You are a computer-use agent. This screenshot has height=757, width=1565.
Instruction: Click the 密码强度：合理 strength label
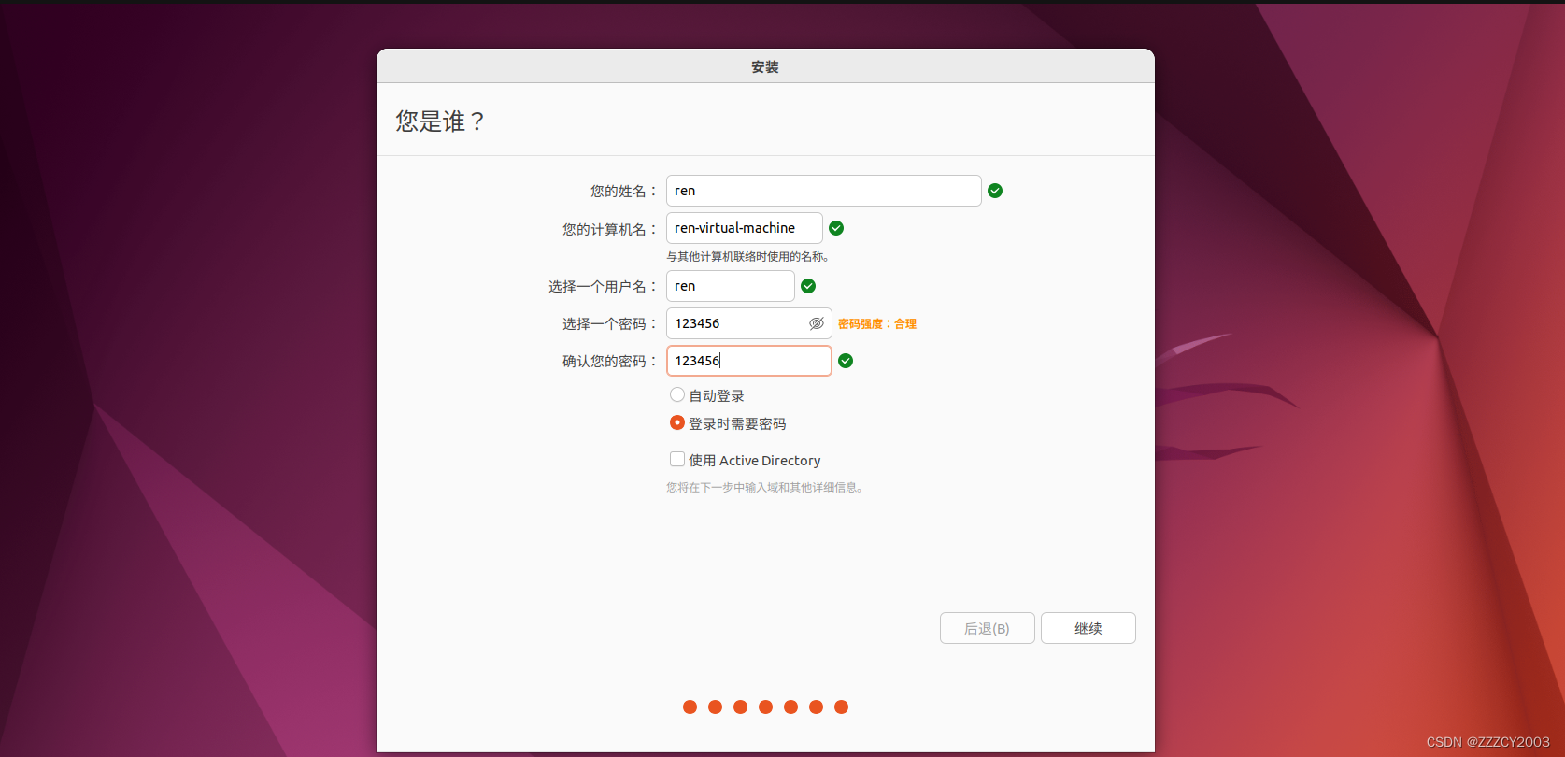(876, 324)
